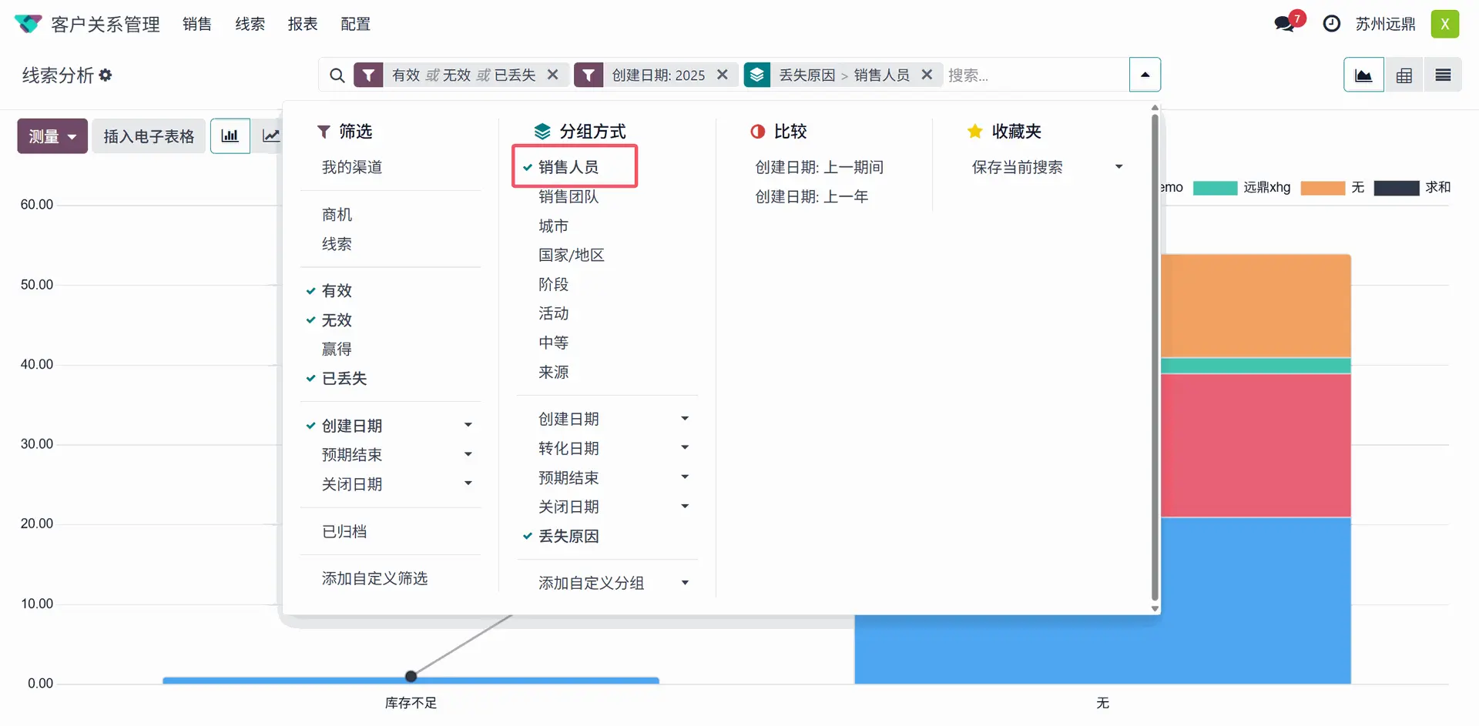Uncheck the 丢失原因 grouping
This screenshot has height=726, width=1479.
pyautogui.click(x=568, y=536)
